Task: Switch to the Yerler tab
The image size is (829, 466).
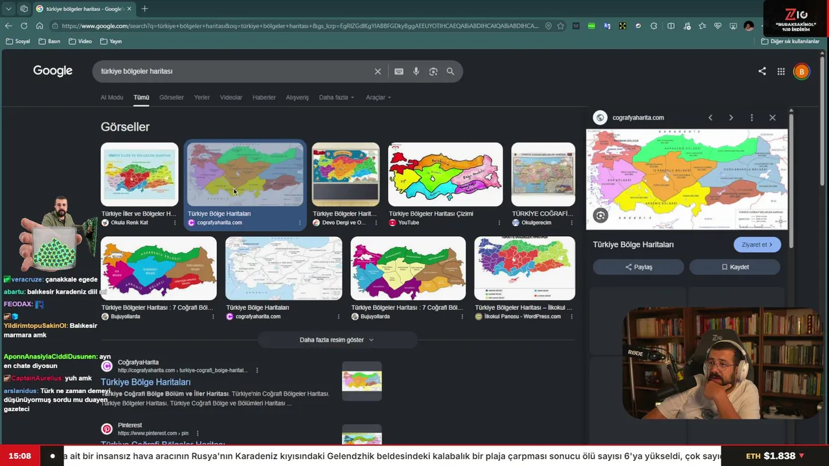Action: [x=202, y=97]
